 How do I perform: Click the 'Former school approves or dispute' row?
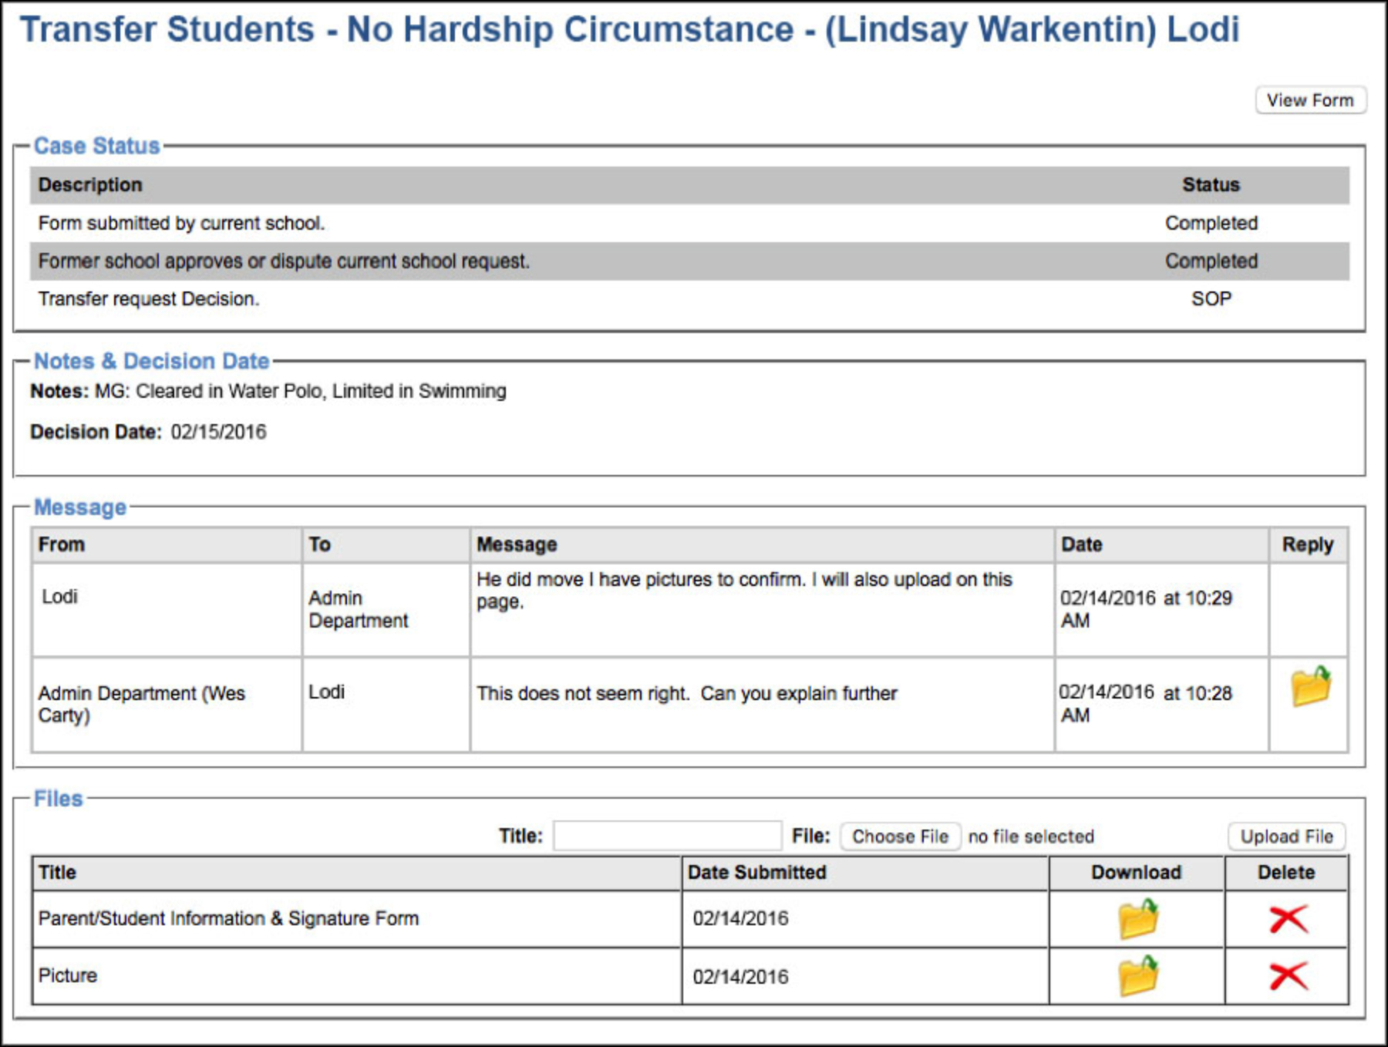690,261
